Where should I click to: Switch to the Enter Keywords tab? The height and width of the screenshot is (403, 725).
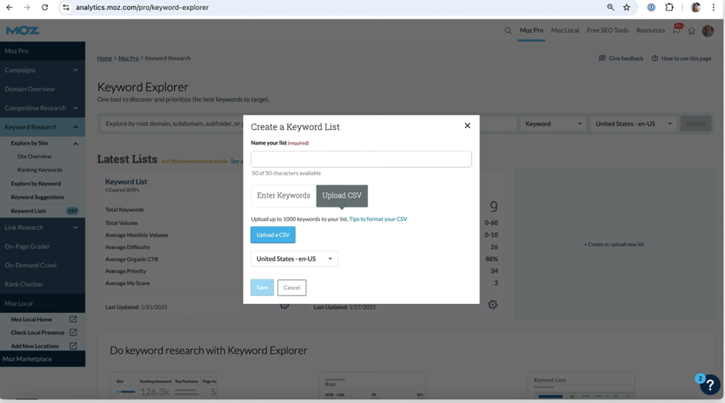(283, 195)
